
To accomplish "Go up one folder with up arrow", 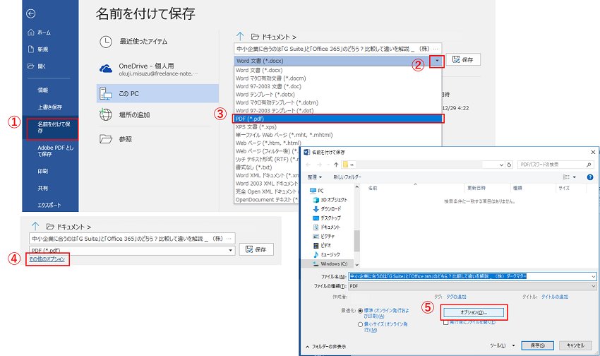I will (239, 35).
